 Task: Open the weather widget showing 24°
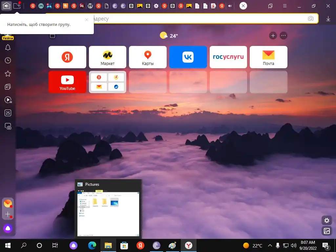coord(169,35)
